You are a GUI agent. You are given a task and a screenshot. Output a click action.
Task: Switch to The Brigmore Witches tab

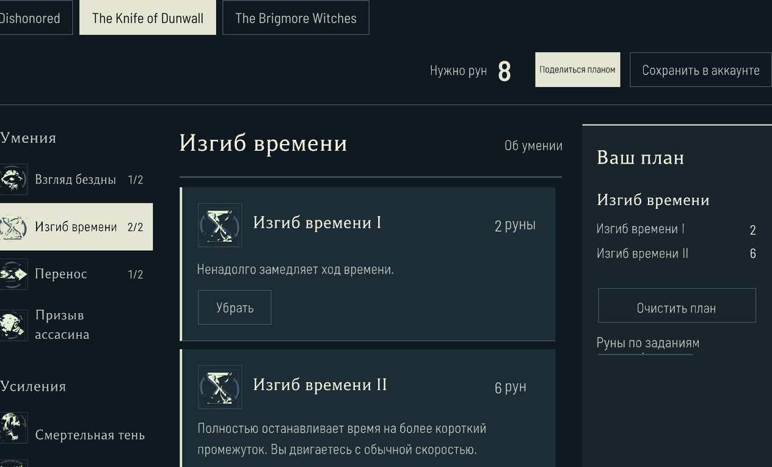pyautogui.click(x=296, y=18)
